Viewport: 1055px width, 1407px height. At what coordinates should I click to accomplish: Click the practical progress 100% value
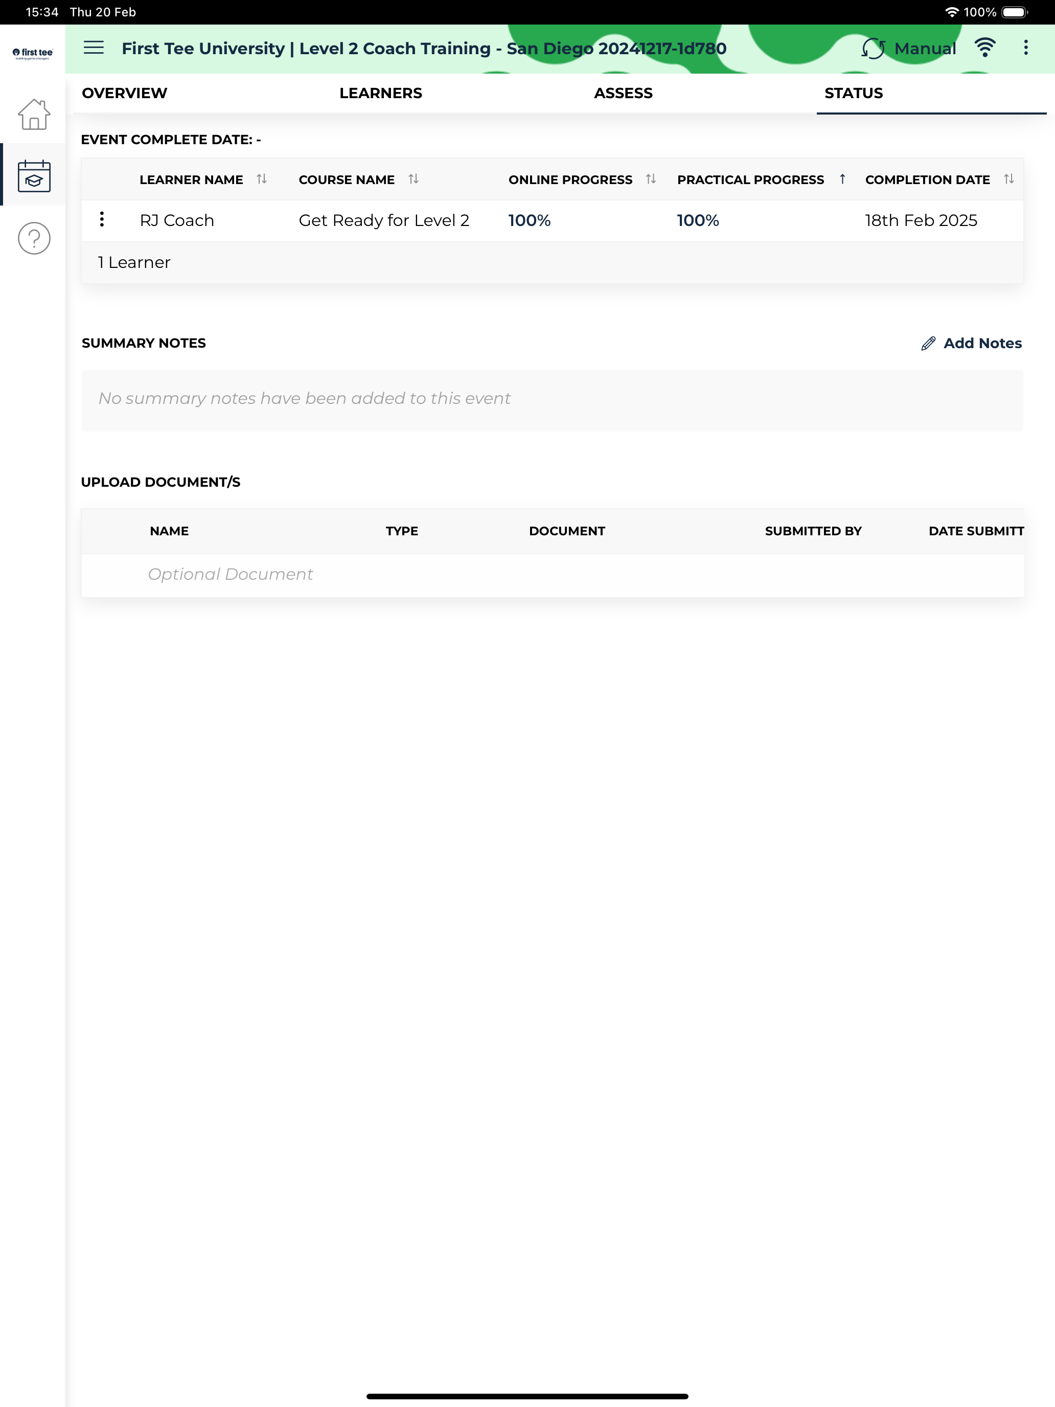point(698,221)
